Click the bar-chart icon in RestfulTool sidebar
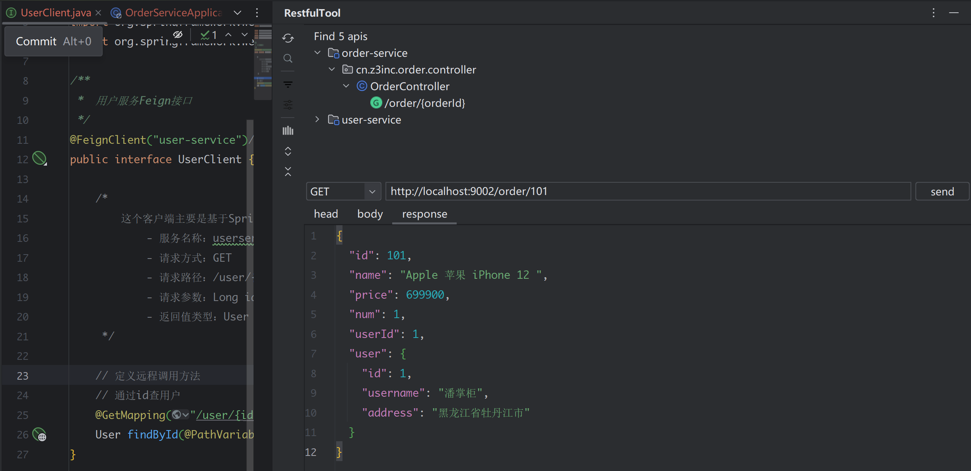 click(288, 131)
